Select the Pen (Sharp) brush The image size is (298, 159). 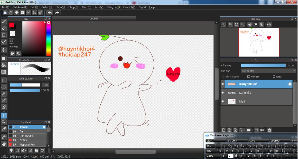27,136
